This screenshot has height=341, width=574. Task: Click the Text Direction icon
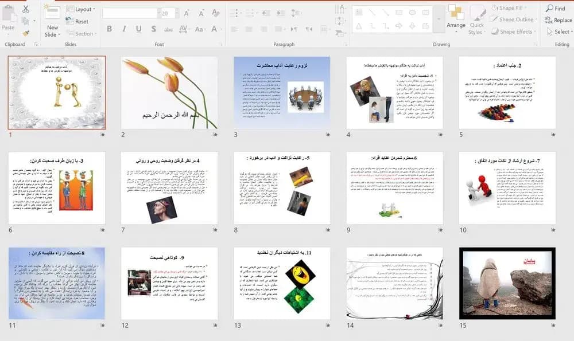(x=340, y=9)
